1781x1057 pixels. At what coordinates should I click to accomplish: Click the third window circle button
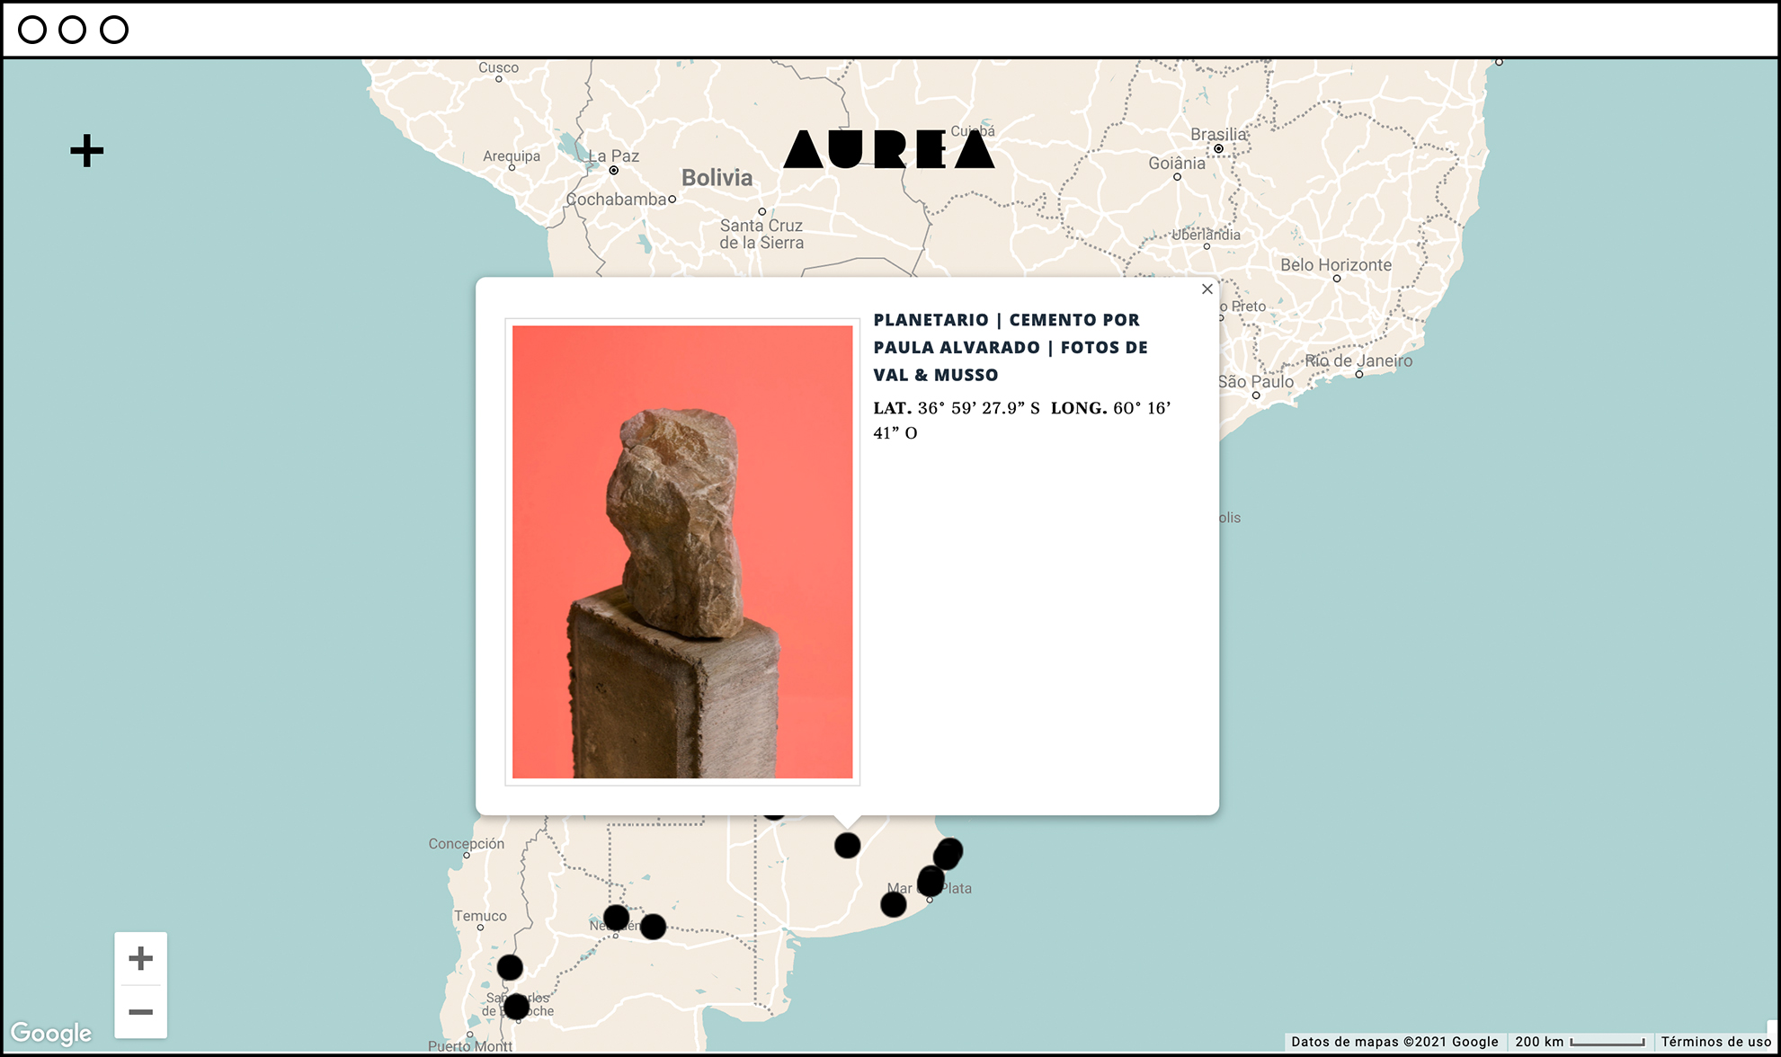[x=114, y=30]
